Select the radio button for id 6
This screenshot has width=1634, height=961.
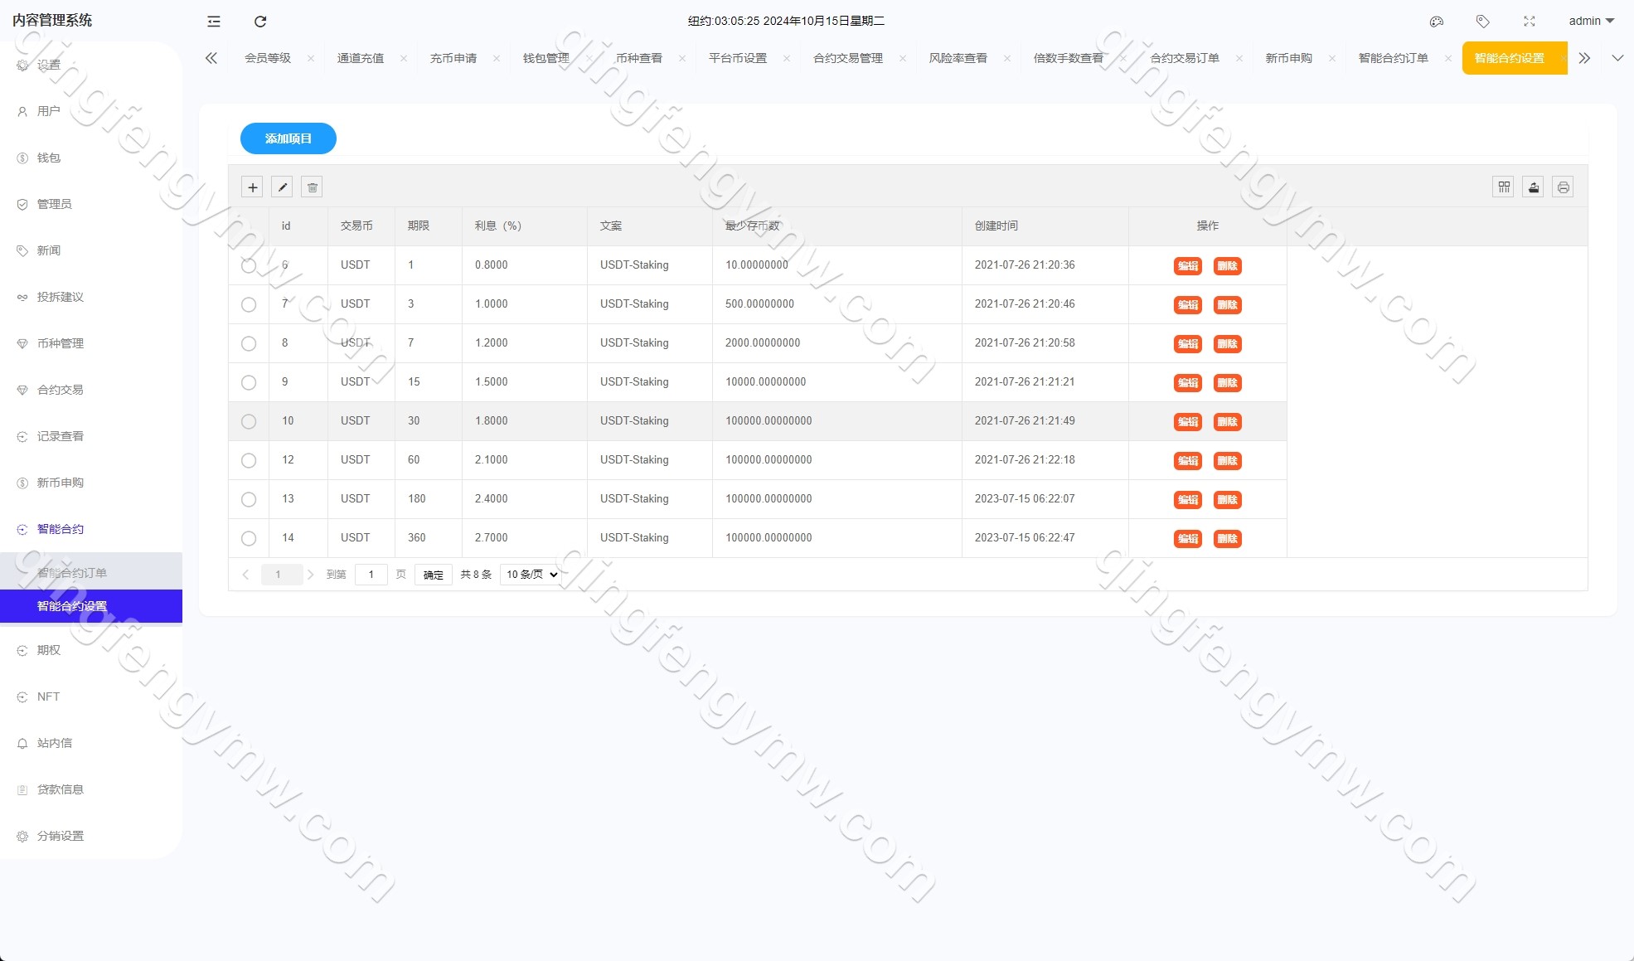tap(249, 266)
